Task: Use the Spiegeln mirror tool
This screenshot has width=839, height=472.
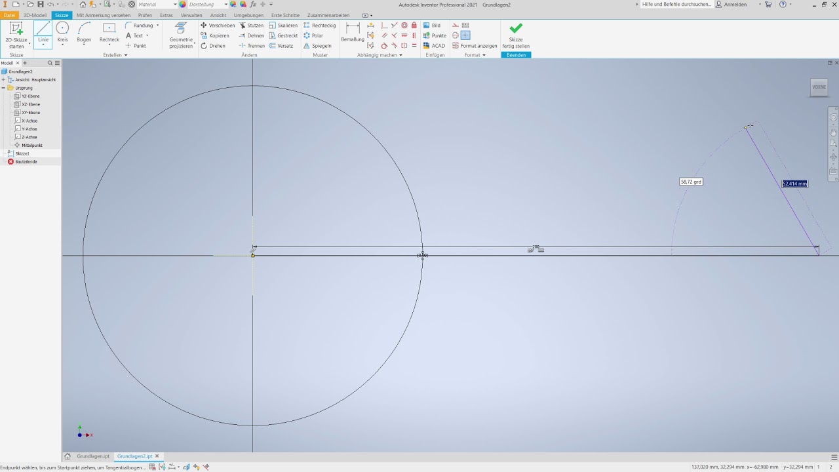Action: (x=317, y=46)
